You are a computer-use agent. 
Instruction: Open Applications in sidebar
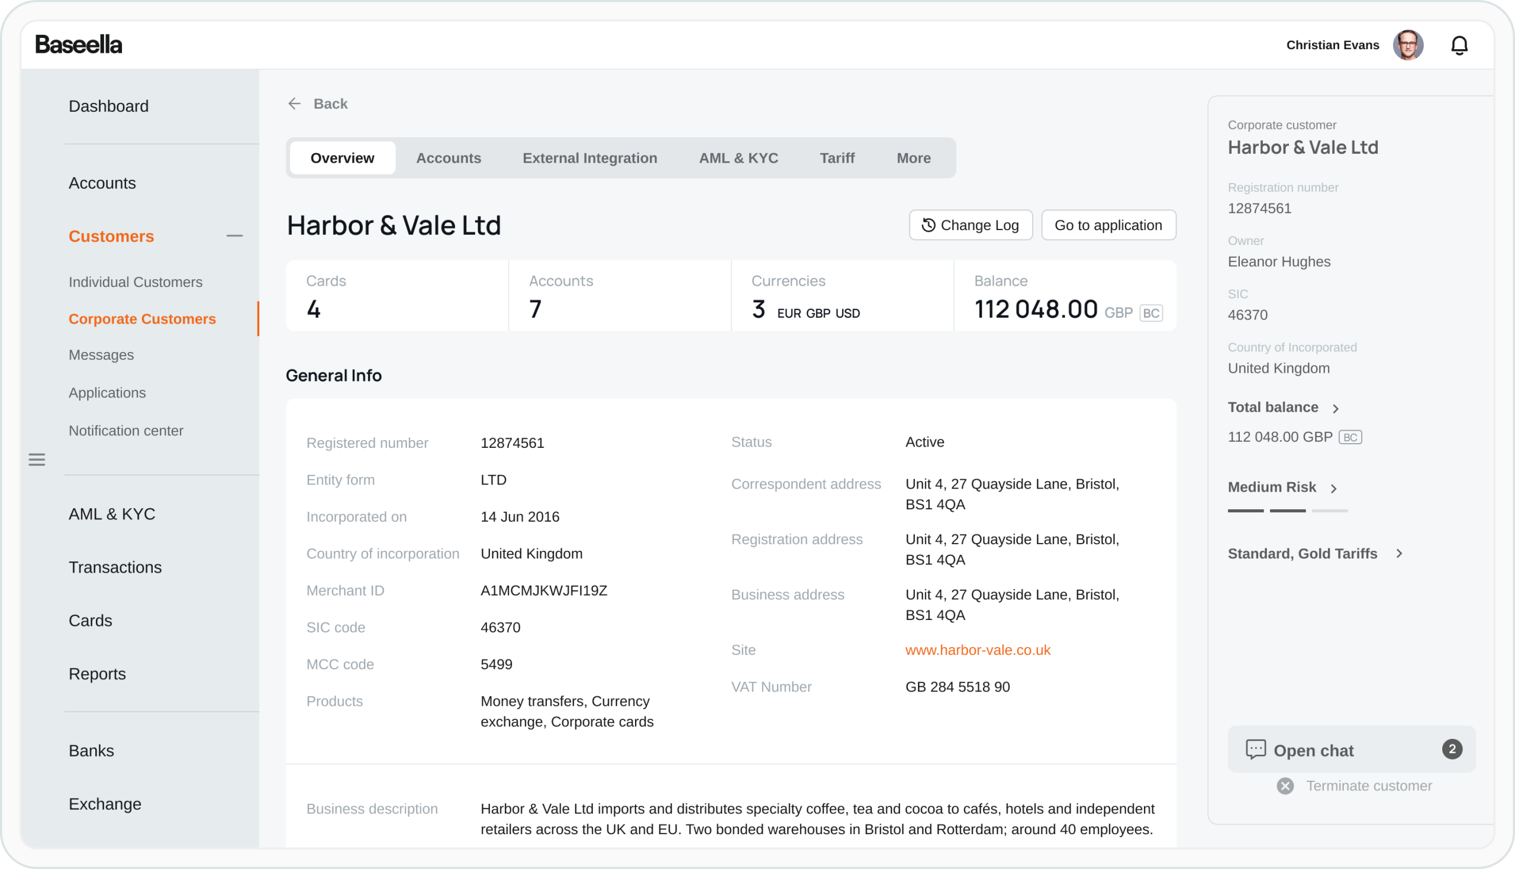coord(107,393)
